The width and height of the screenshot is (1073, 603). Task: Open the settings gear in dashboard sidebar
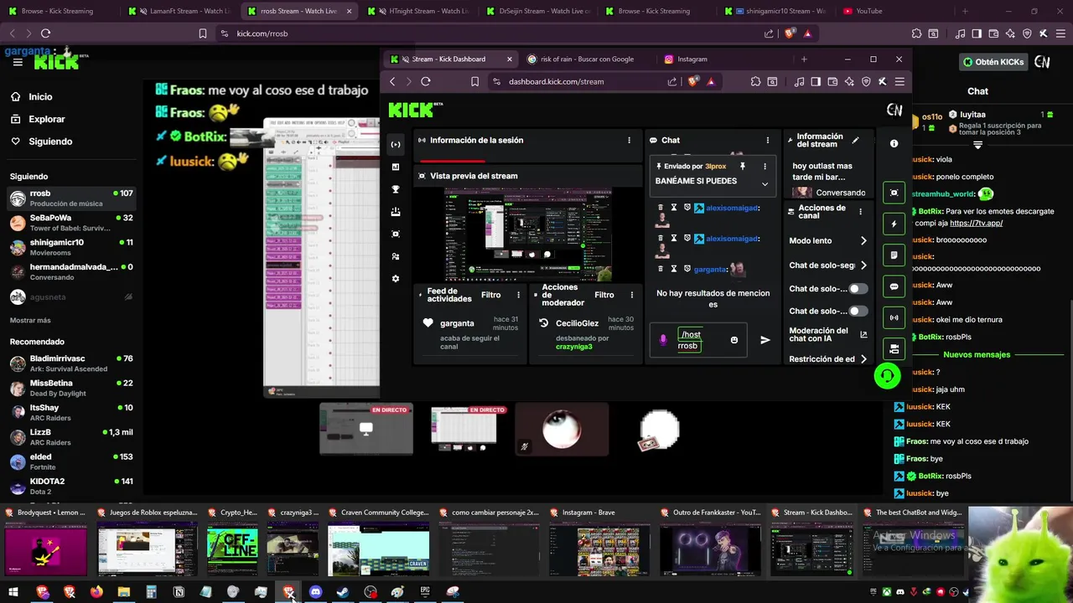(396, 279)
